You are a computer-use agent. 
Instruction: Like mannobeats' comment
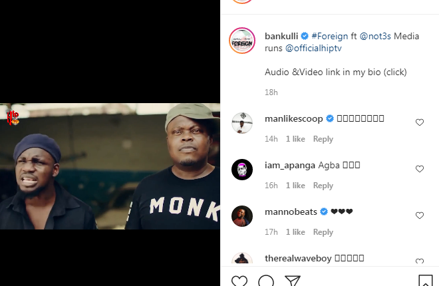(x=420, y=215)
